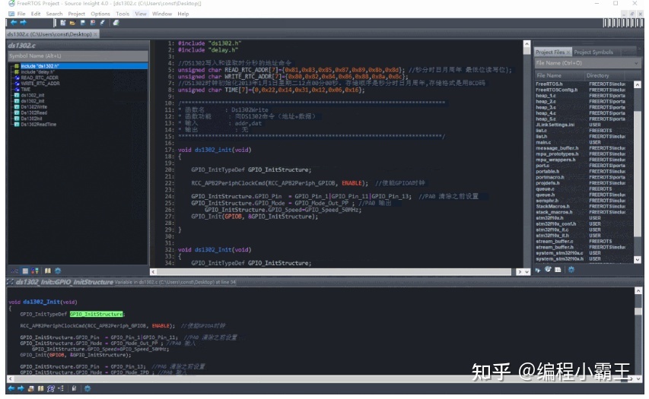The height and width of the screenshot is (399, 649).
Task: Click the Open folder icon in the main toolbar
Action: (72, 23)
